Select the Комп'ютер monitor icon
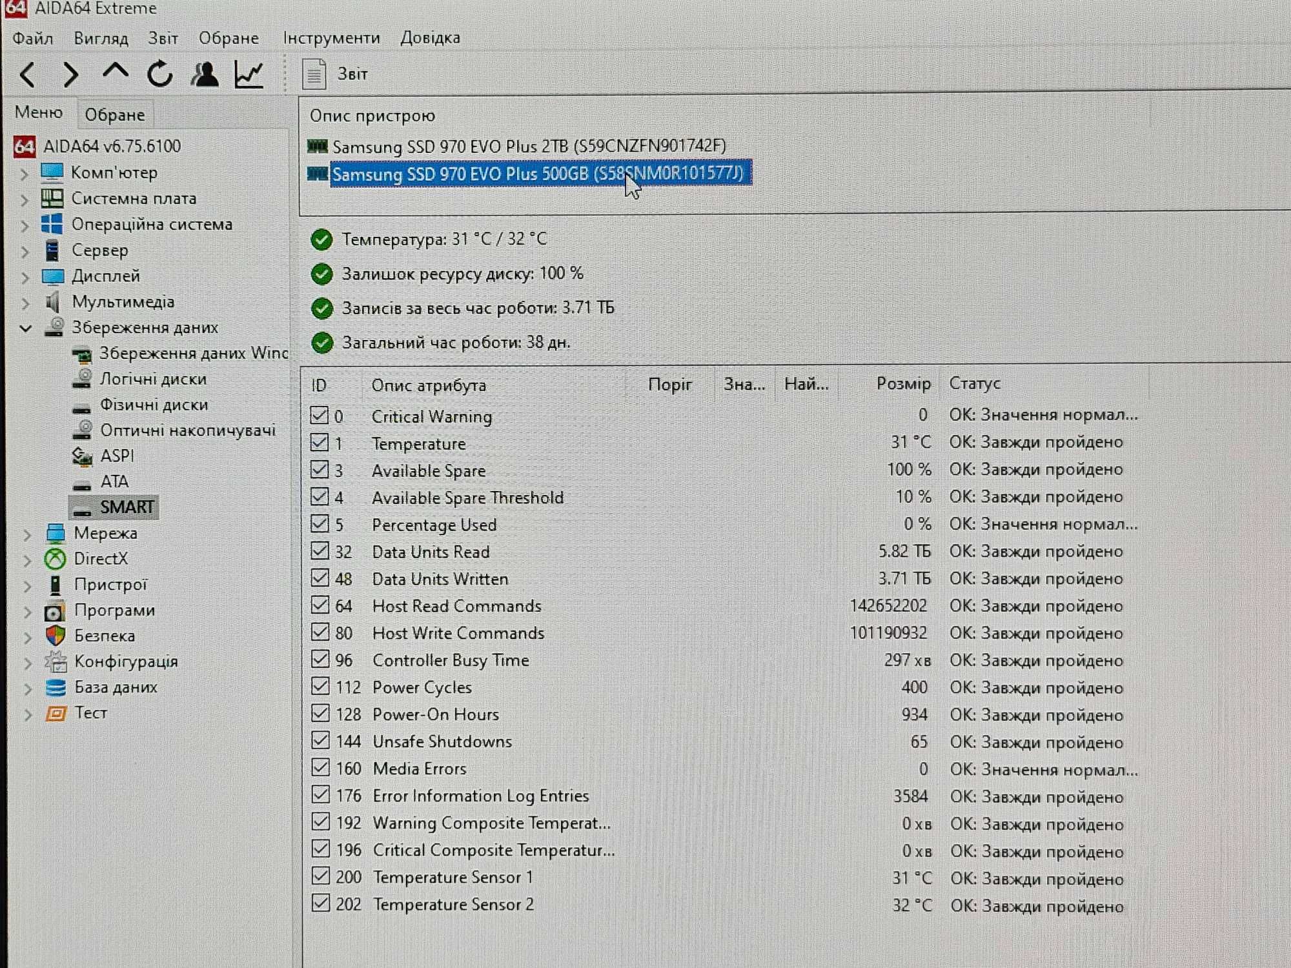Image resolution: width=1291 pixels, height=968 pixels. (x=52, y=172)
